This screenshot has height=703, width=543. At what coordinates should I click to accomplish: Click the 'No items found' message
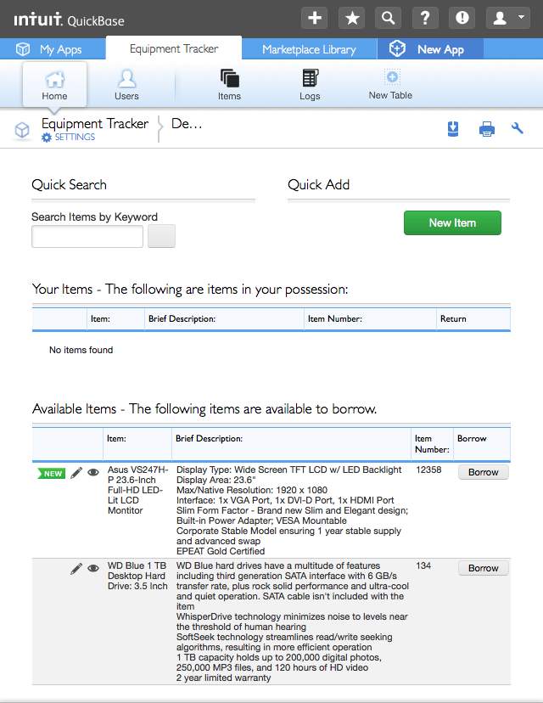[x=81, y=350]
